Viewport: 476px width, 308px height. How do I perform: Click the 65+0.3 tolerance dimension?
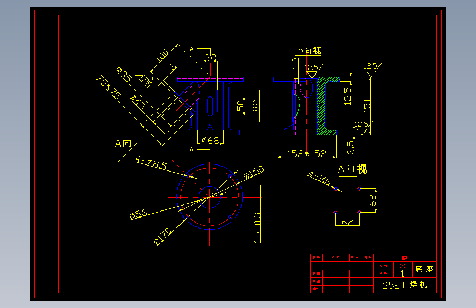[x=257, y=228]
